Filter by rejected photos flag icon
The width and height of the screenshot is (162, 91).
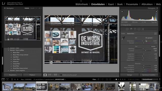[103, 79]
